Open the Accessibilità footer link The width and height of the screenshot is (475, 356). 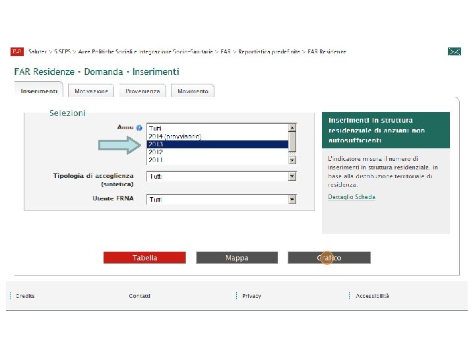(x=372, y=296)
